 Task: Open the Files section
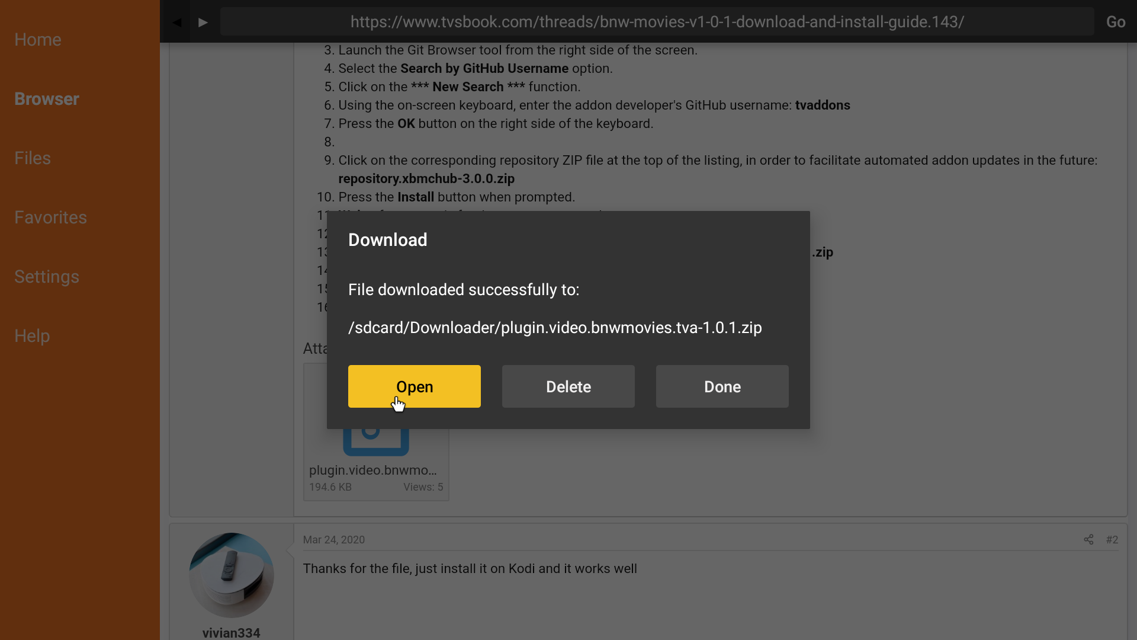click(x=33, y=158)
